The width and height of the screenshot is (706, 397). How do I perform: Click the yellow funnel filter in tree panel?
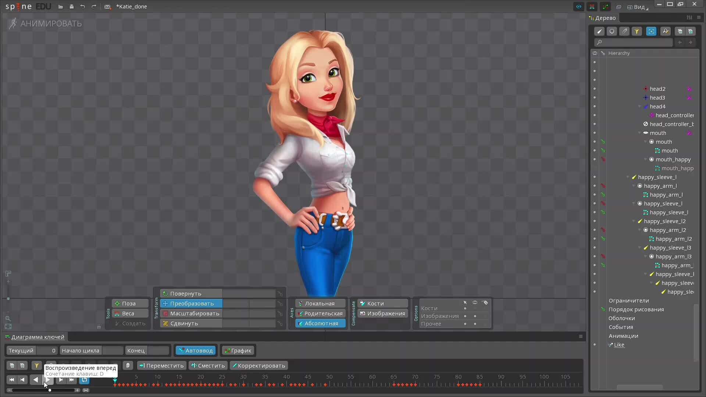(x=637, y=31)
